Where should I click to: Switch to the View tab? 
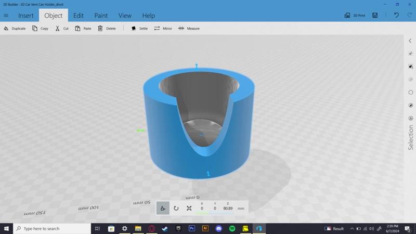(125, 16)
